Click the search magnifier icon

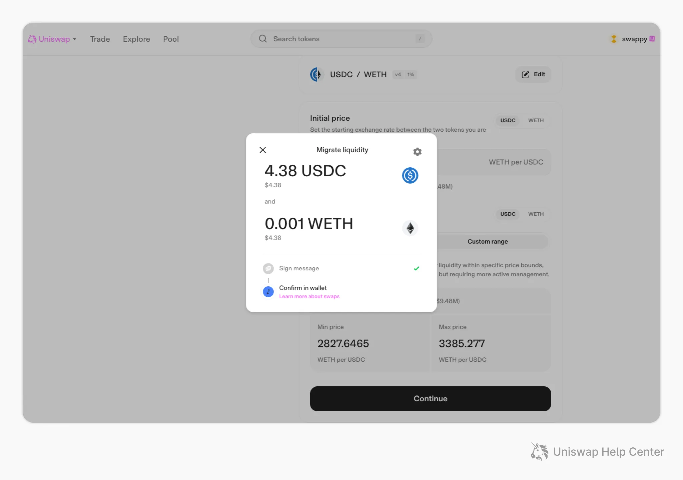pyautogui.click(x=263, y=39)
